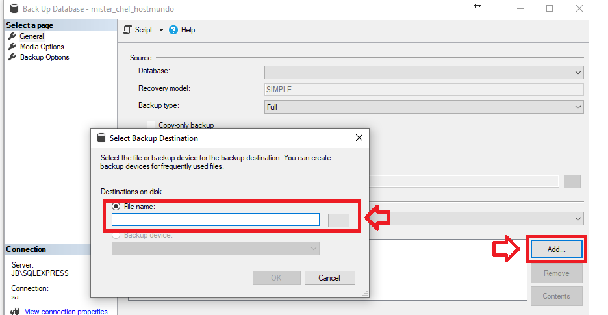Go to the Backup Options page

44,57
